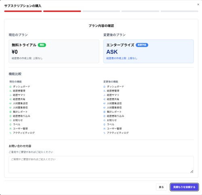
Task: Click the 現在の機能 column label
Action: tap(15, 82)
